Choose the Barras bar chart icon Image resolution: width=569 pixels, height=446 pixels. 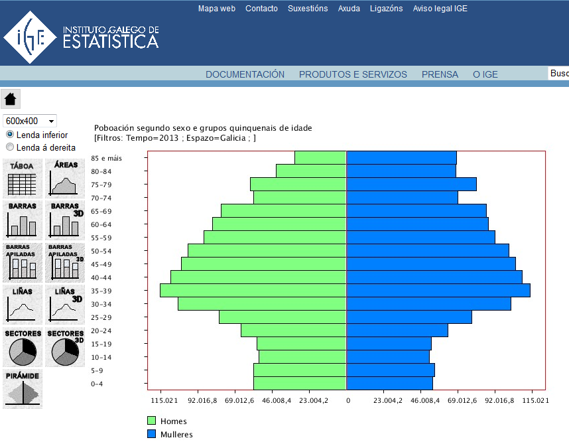pos(23,220)
